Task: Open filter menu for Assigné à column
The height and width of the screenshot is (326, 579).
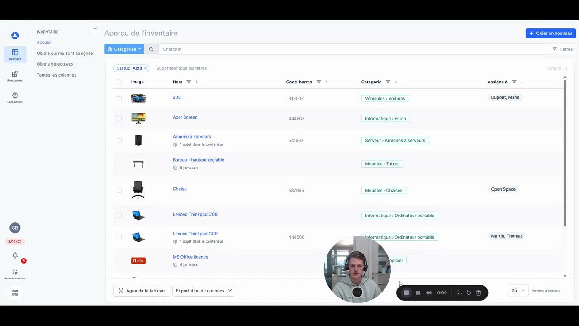Action: (514, 82)
